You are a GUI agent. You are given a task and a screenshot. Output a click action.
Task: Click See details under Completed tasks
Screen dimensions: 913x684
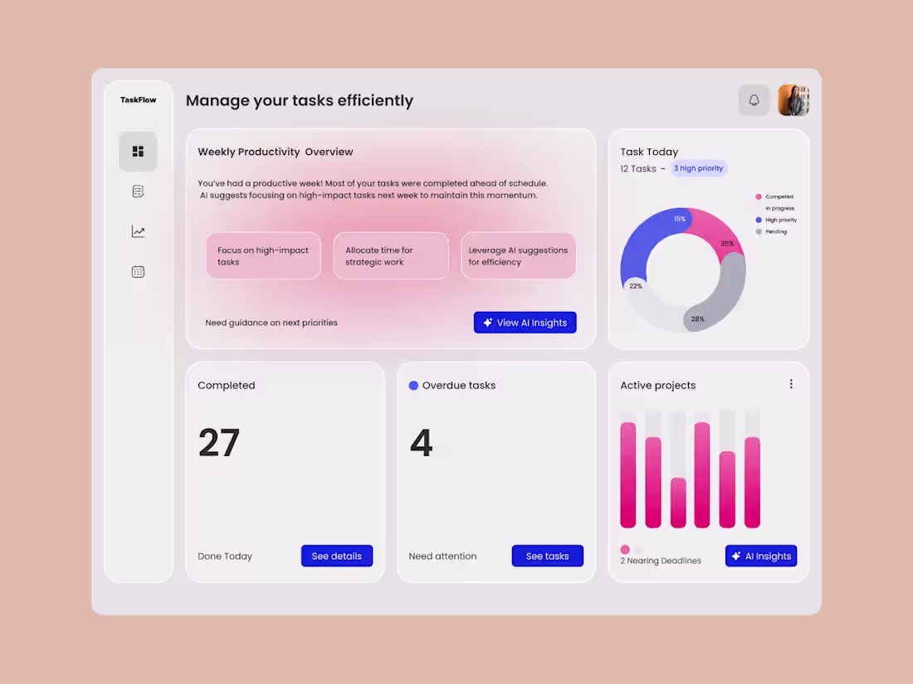(337, 555)
